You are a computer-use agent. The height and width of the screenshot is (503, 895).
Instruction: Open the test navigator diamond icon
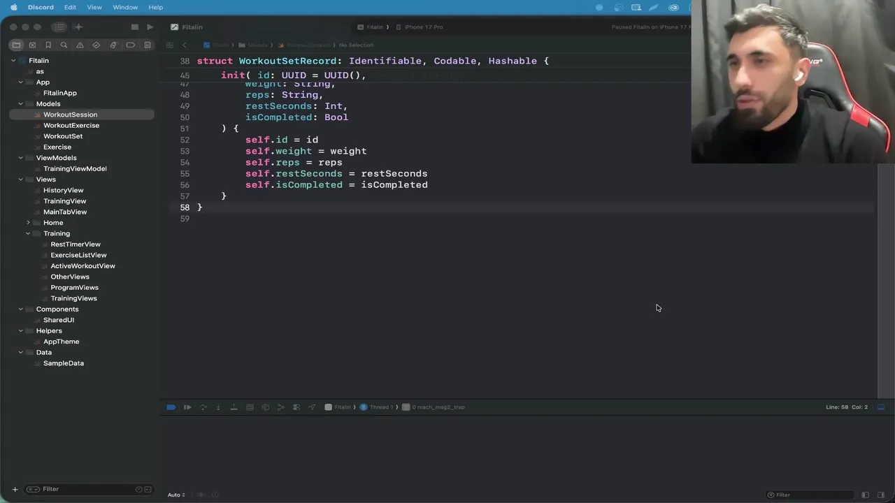[x=96, y=45]
